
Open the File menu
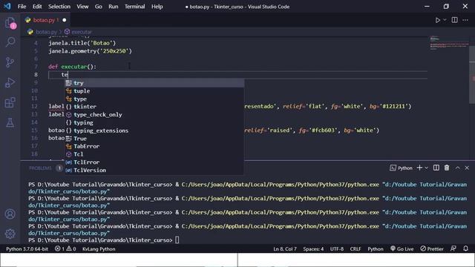[x=22, y=7]
